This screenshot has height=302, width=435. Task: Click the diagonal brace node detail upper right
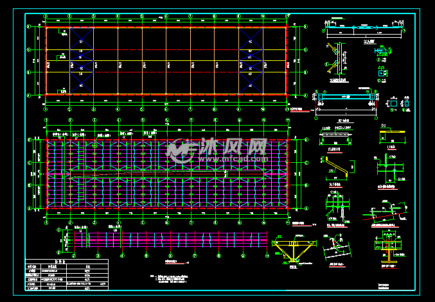pos(338,59)
